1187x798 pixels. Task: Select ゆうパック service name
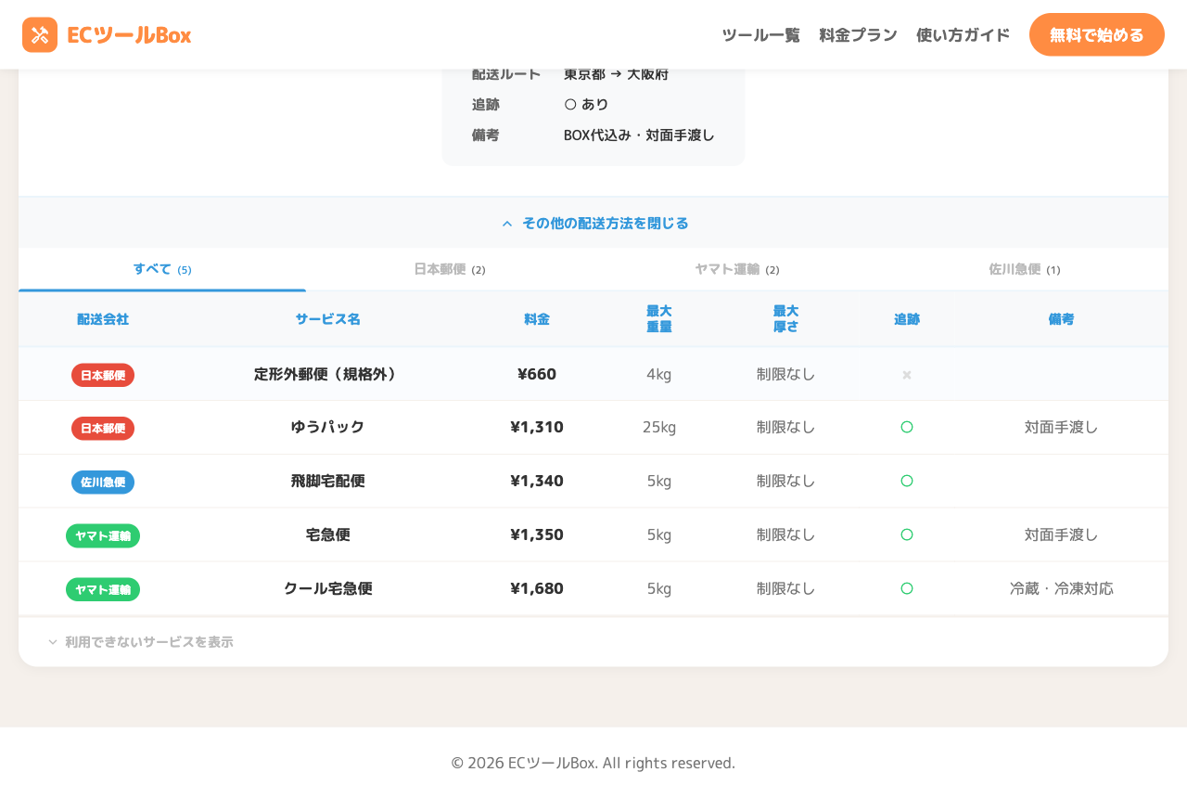click(x=328, y=427)
